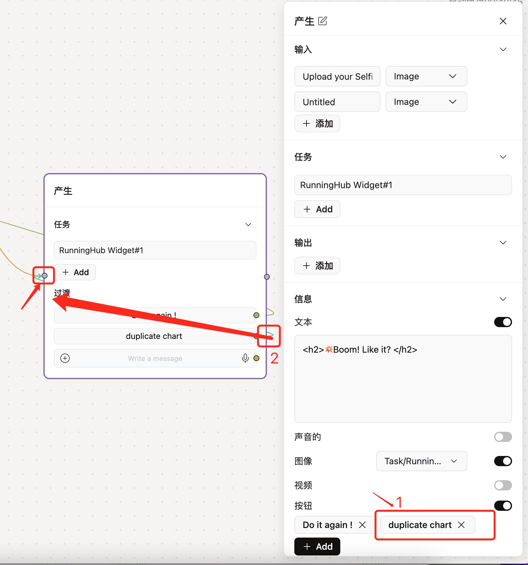This screenshot has height=565, width=528.
Task: Collapse 任务 section in the canvas node
Action: pos(248,224)
